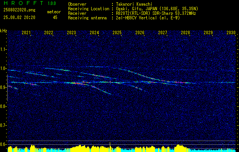239x152 pixels.
Task: Click the 2023 time marker
Action: pos(71,33)
